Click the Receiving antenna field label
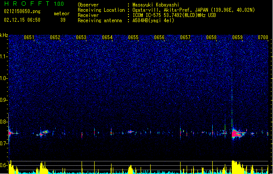 pyautogui.click(x=100, y=20)
